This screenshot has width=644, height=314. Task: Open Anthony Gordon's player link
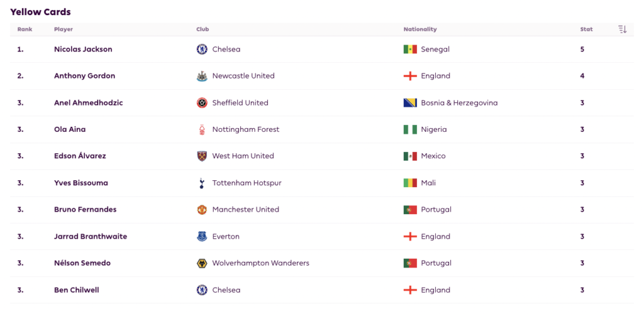click(84, 76)
